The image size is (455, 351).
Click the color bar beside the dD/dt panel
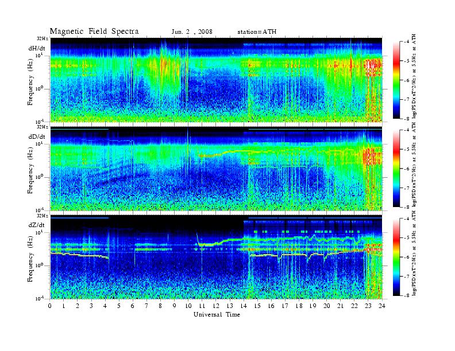pyautogui.click(x=396, y=169)
